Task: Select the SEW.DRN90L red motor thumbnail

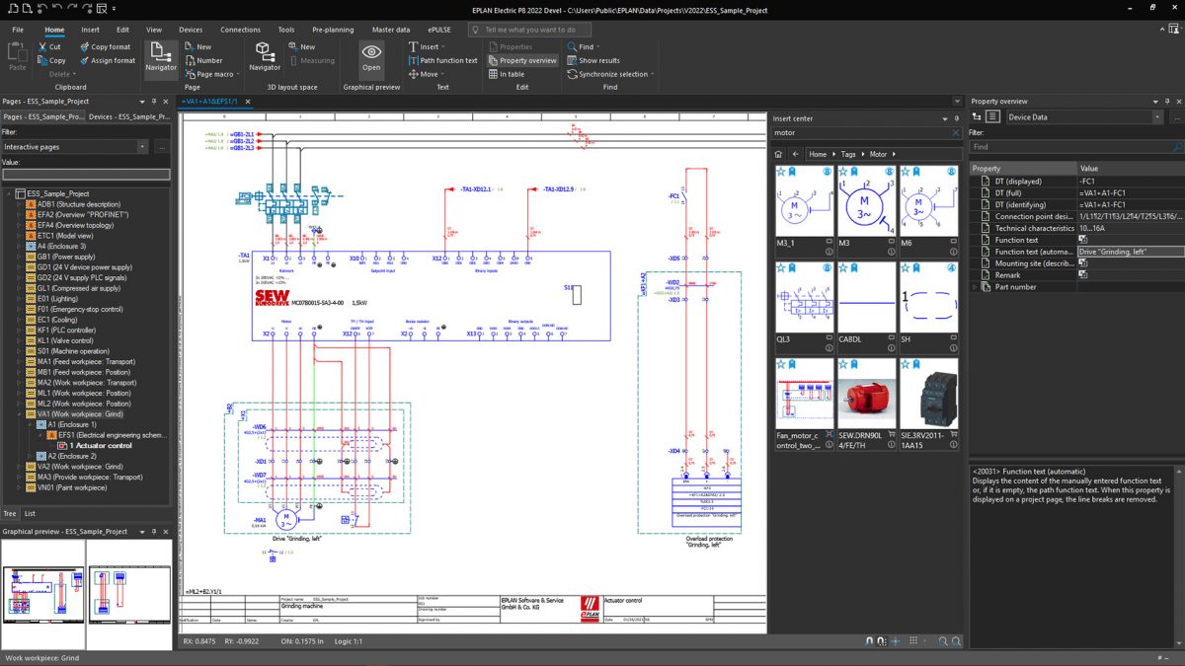Action: pos(866,399)
